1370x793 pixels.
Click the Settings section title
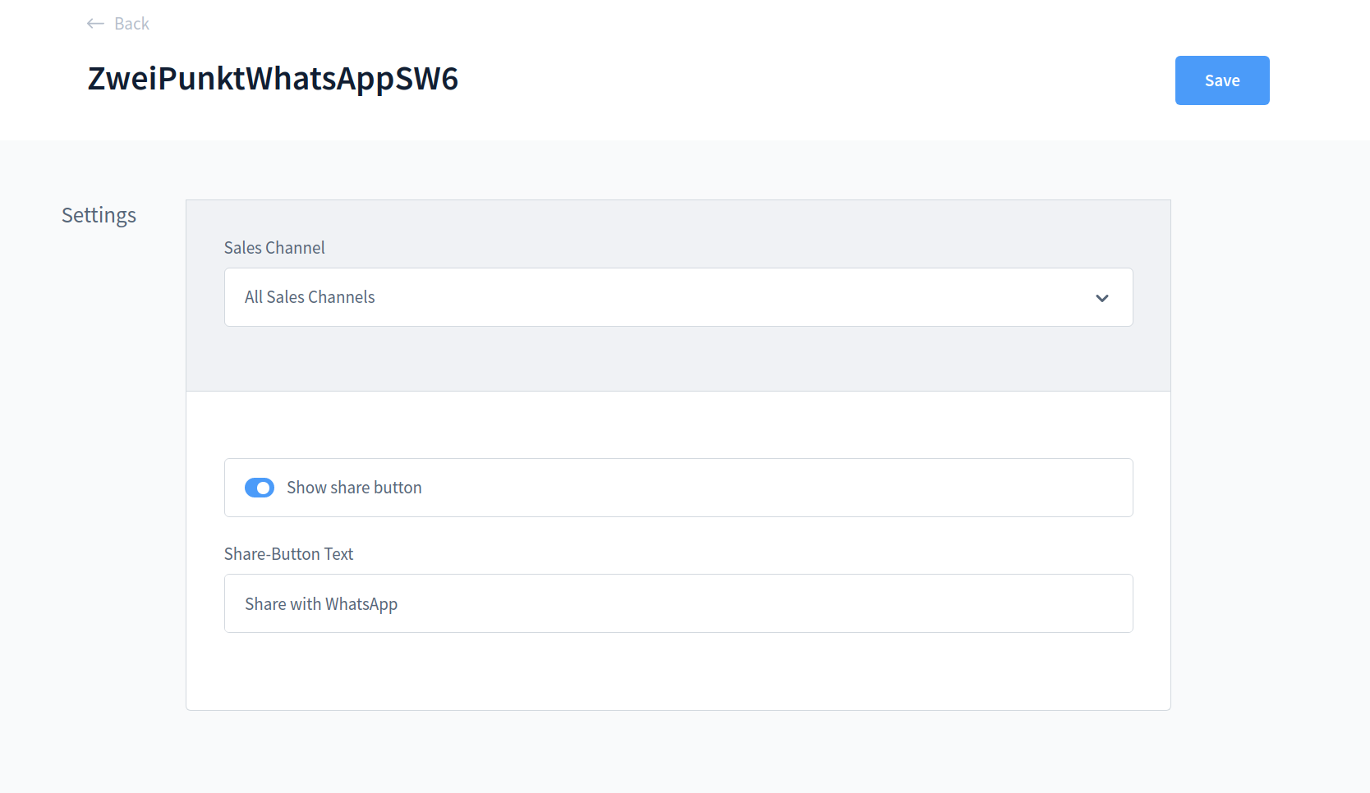click(x=99, y=215)
